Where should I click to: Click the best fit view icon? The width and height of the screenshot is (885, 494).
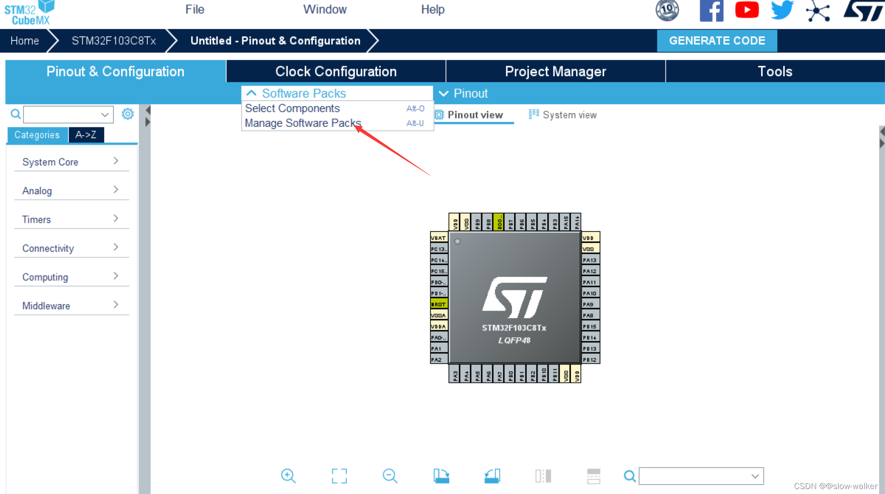point(339,476)
